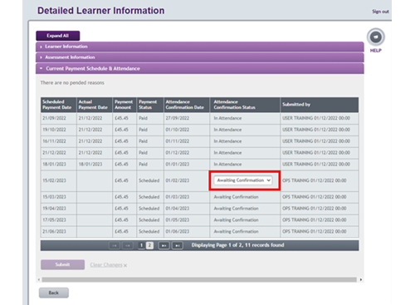Click attendance confirmation date 01/01/2023
The height and width of the screenshot is (305, 415).
pyautogui.click(x=178, y=165)
